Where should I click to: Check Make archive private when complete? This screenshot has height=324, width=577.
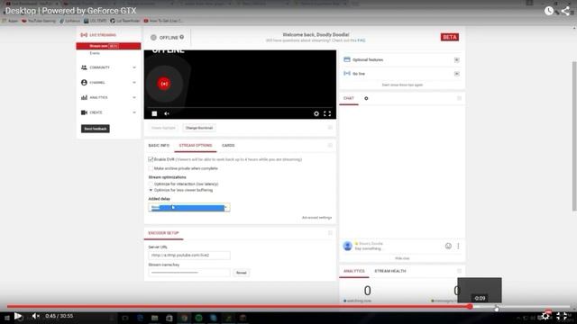(x=151, y=168)
